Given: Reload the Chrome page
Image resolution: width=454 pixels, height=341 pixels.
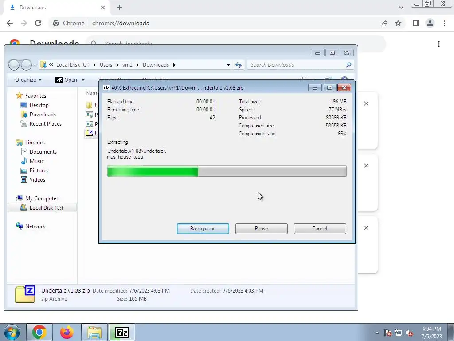Looking at the screenshot, I should pyautogui.click(x=38, y=23).
